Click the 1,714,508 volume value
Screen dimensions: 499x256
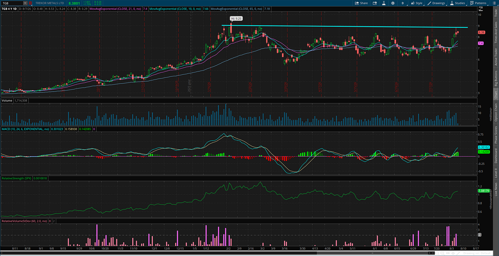[x=21, y=100]
